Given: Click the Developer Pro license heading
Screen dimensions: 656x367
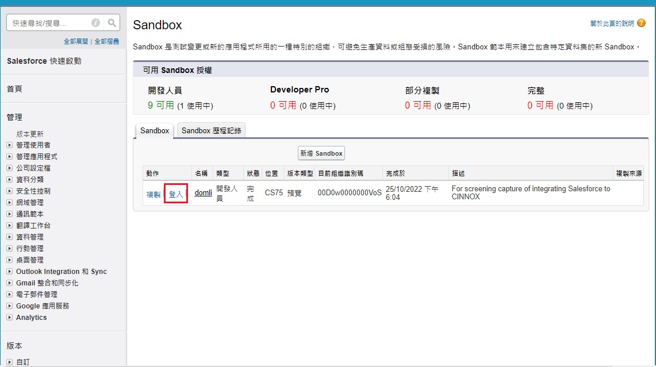Looking at the screenshot, I should [x=300, y=90].
